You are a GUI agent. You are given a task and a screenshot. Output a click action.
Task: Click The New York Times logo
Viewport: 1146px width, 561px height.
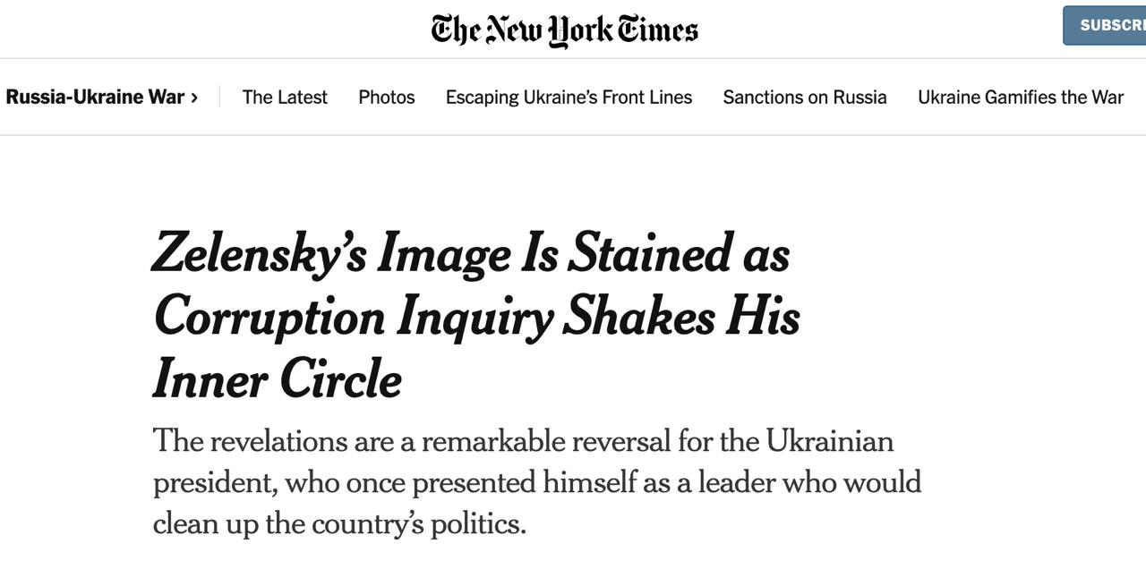tap(564, 30)
